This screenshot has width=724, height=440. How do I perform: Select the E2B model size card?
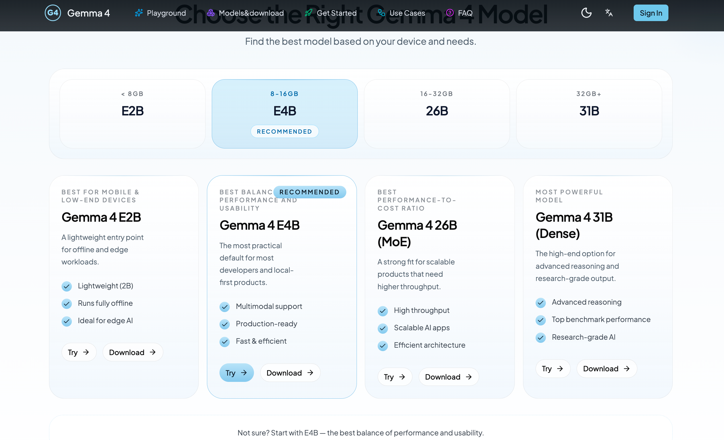click(132, 114)
